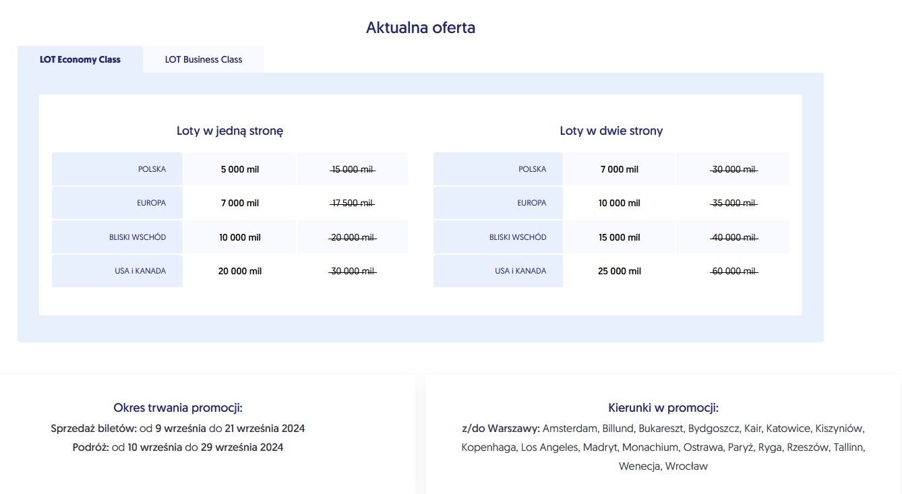The height and width of the screenshot is (494, 902).
Task: Select the LOT Economy Class tab
Action: [x=80, y=59]
